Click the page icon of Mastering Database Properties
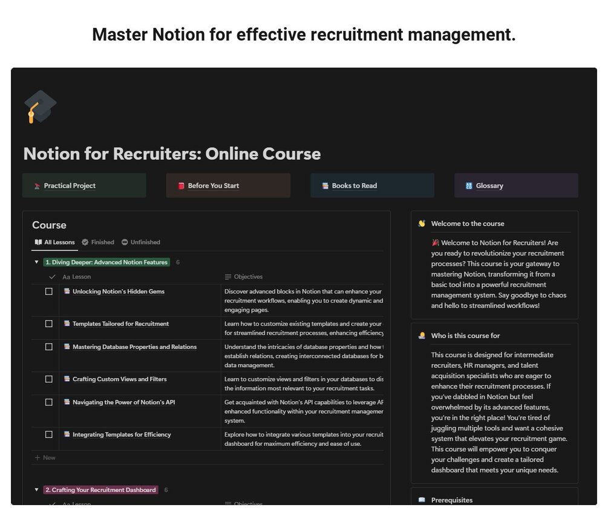The width and height of the screenshot is (608, 516). (x=67, y=347)
